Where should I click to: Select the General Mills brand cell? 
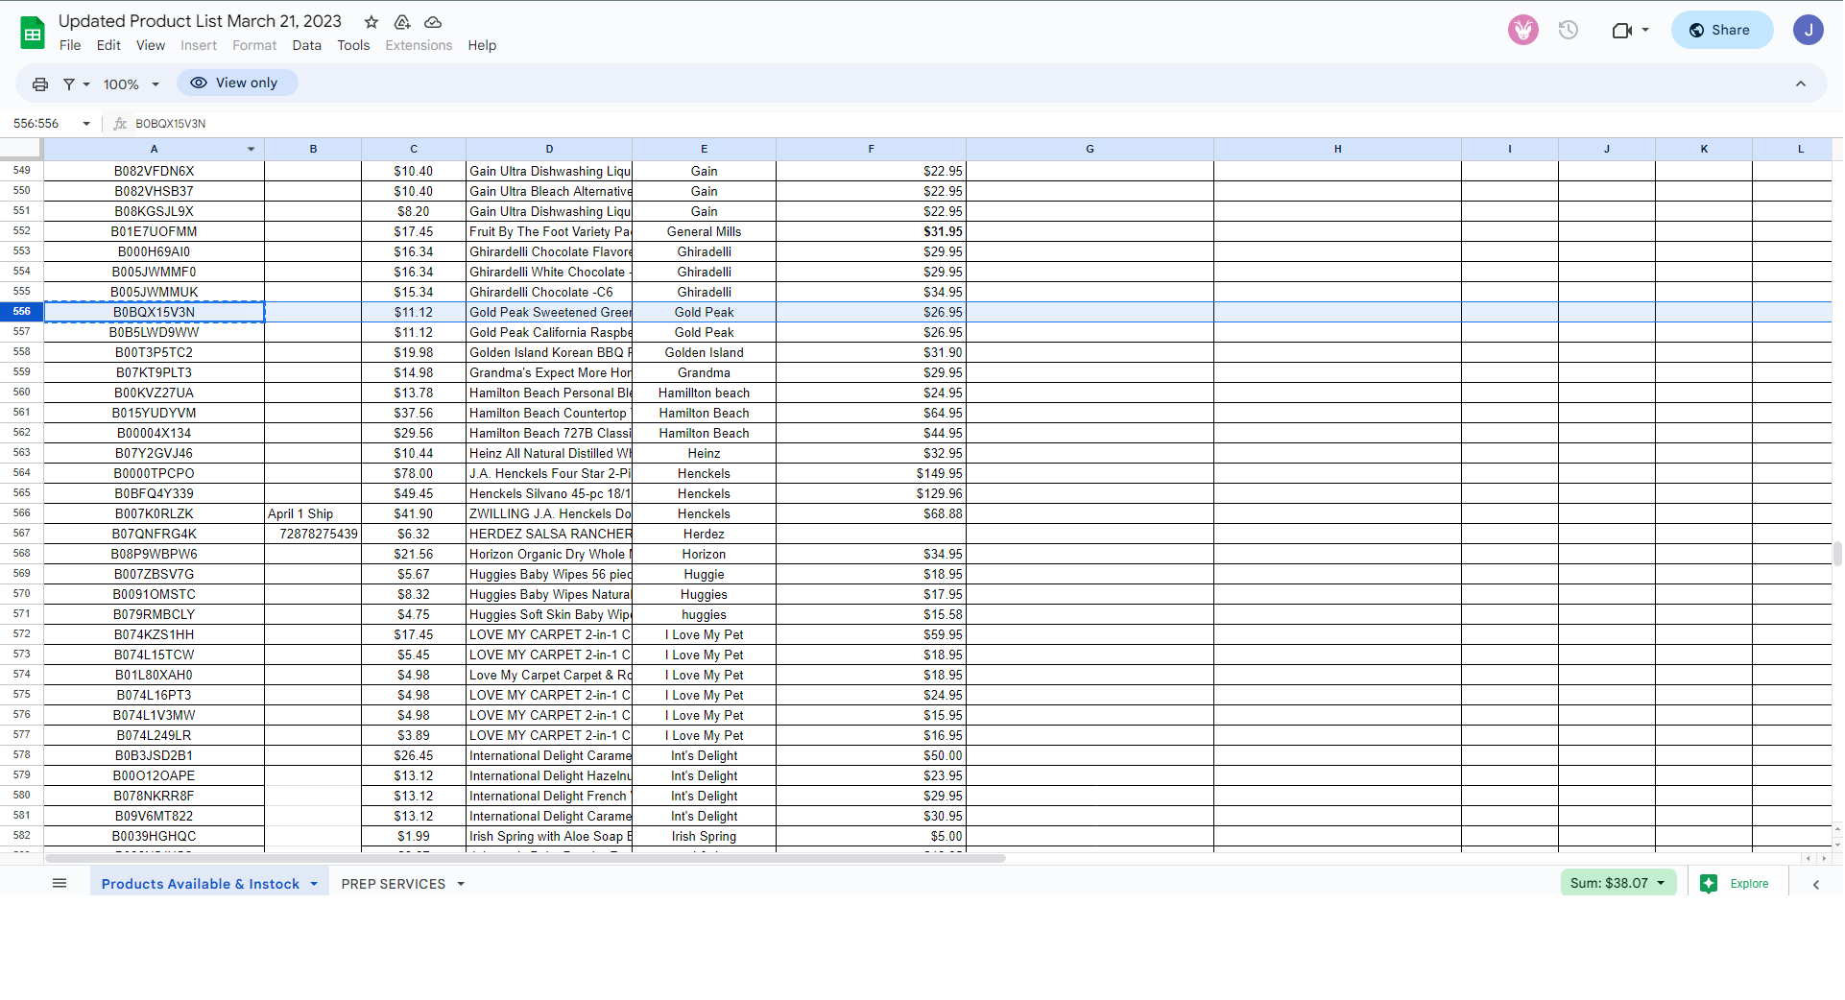tap(704, 232)
